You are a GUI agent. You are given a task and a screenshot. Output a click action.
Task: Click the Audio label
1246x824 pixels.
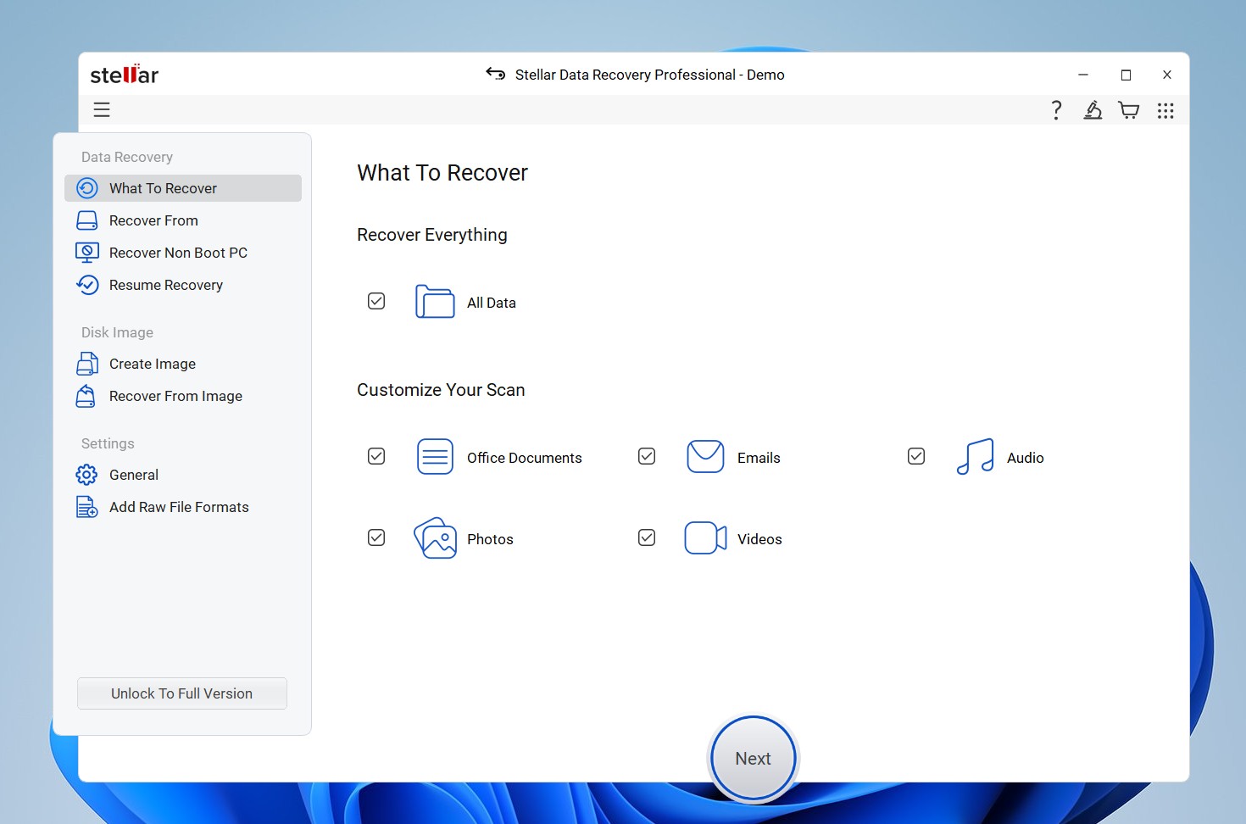tap(1026, 458)
